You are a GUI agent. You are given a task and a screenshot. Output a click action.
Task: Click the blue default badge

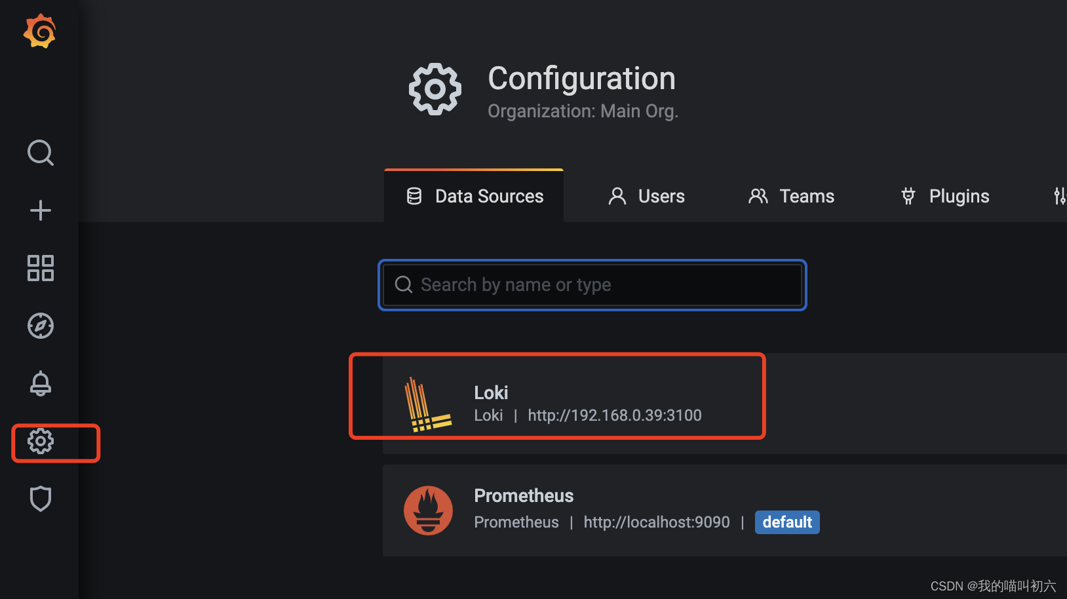[x=787, y=522]
